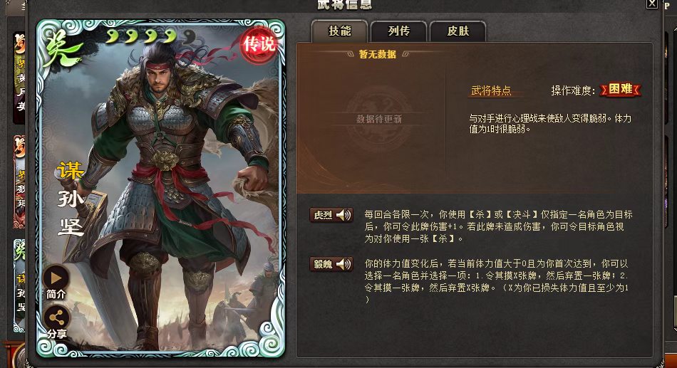Open the 列传 tab
The image size is (677, 368).
(x=398, y=31)
